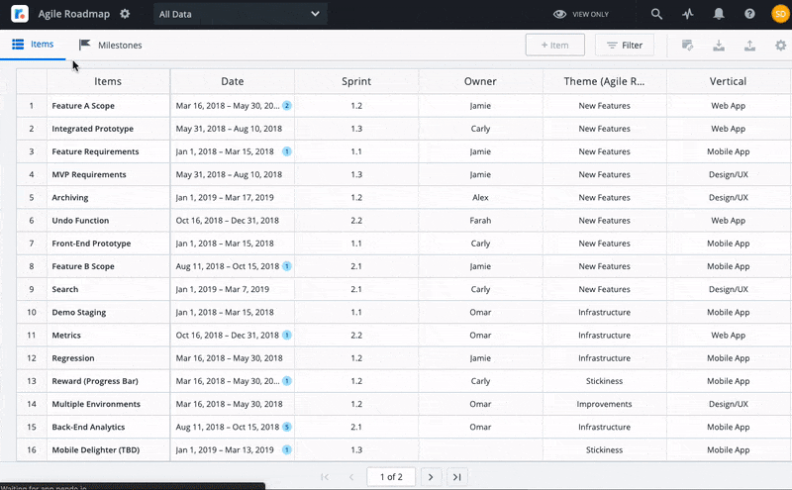The height and width of the screenshot is (490, 792).
Task: Open the Filter options
Action: [x=625, y=46]
